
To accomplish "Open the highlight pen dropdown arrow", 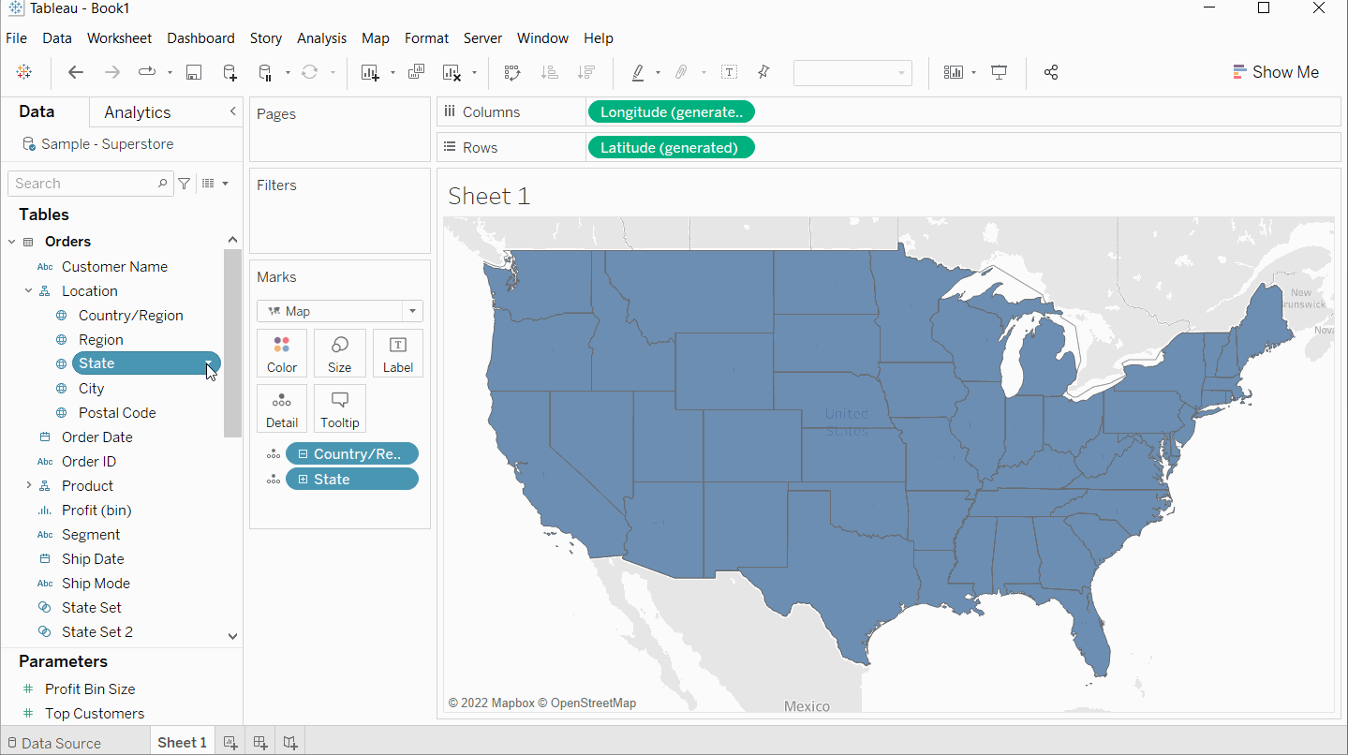I will 658,73.
